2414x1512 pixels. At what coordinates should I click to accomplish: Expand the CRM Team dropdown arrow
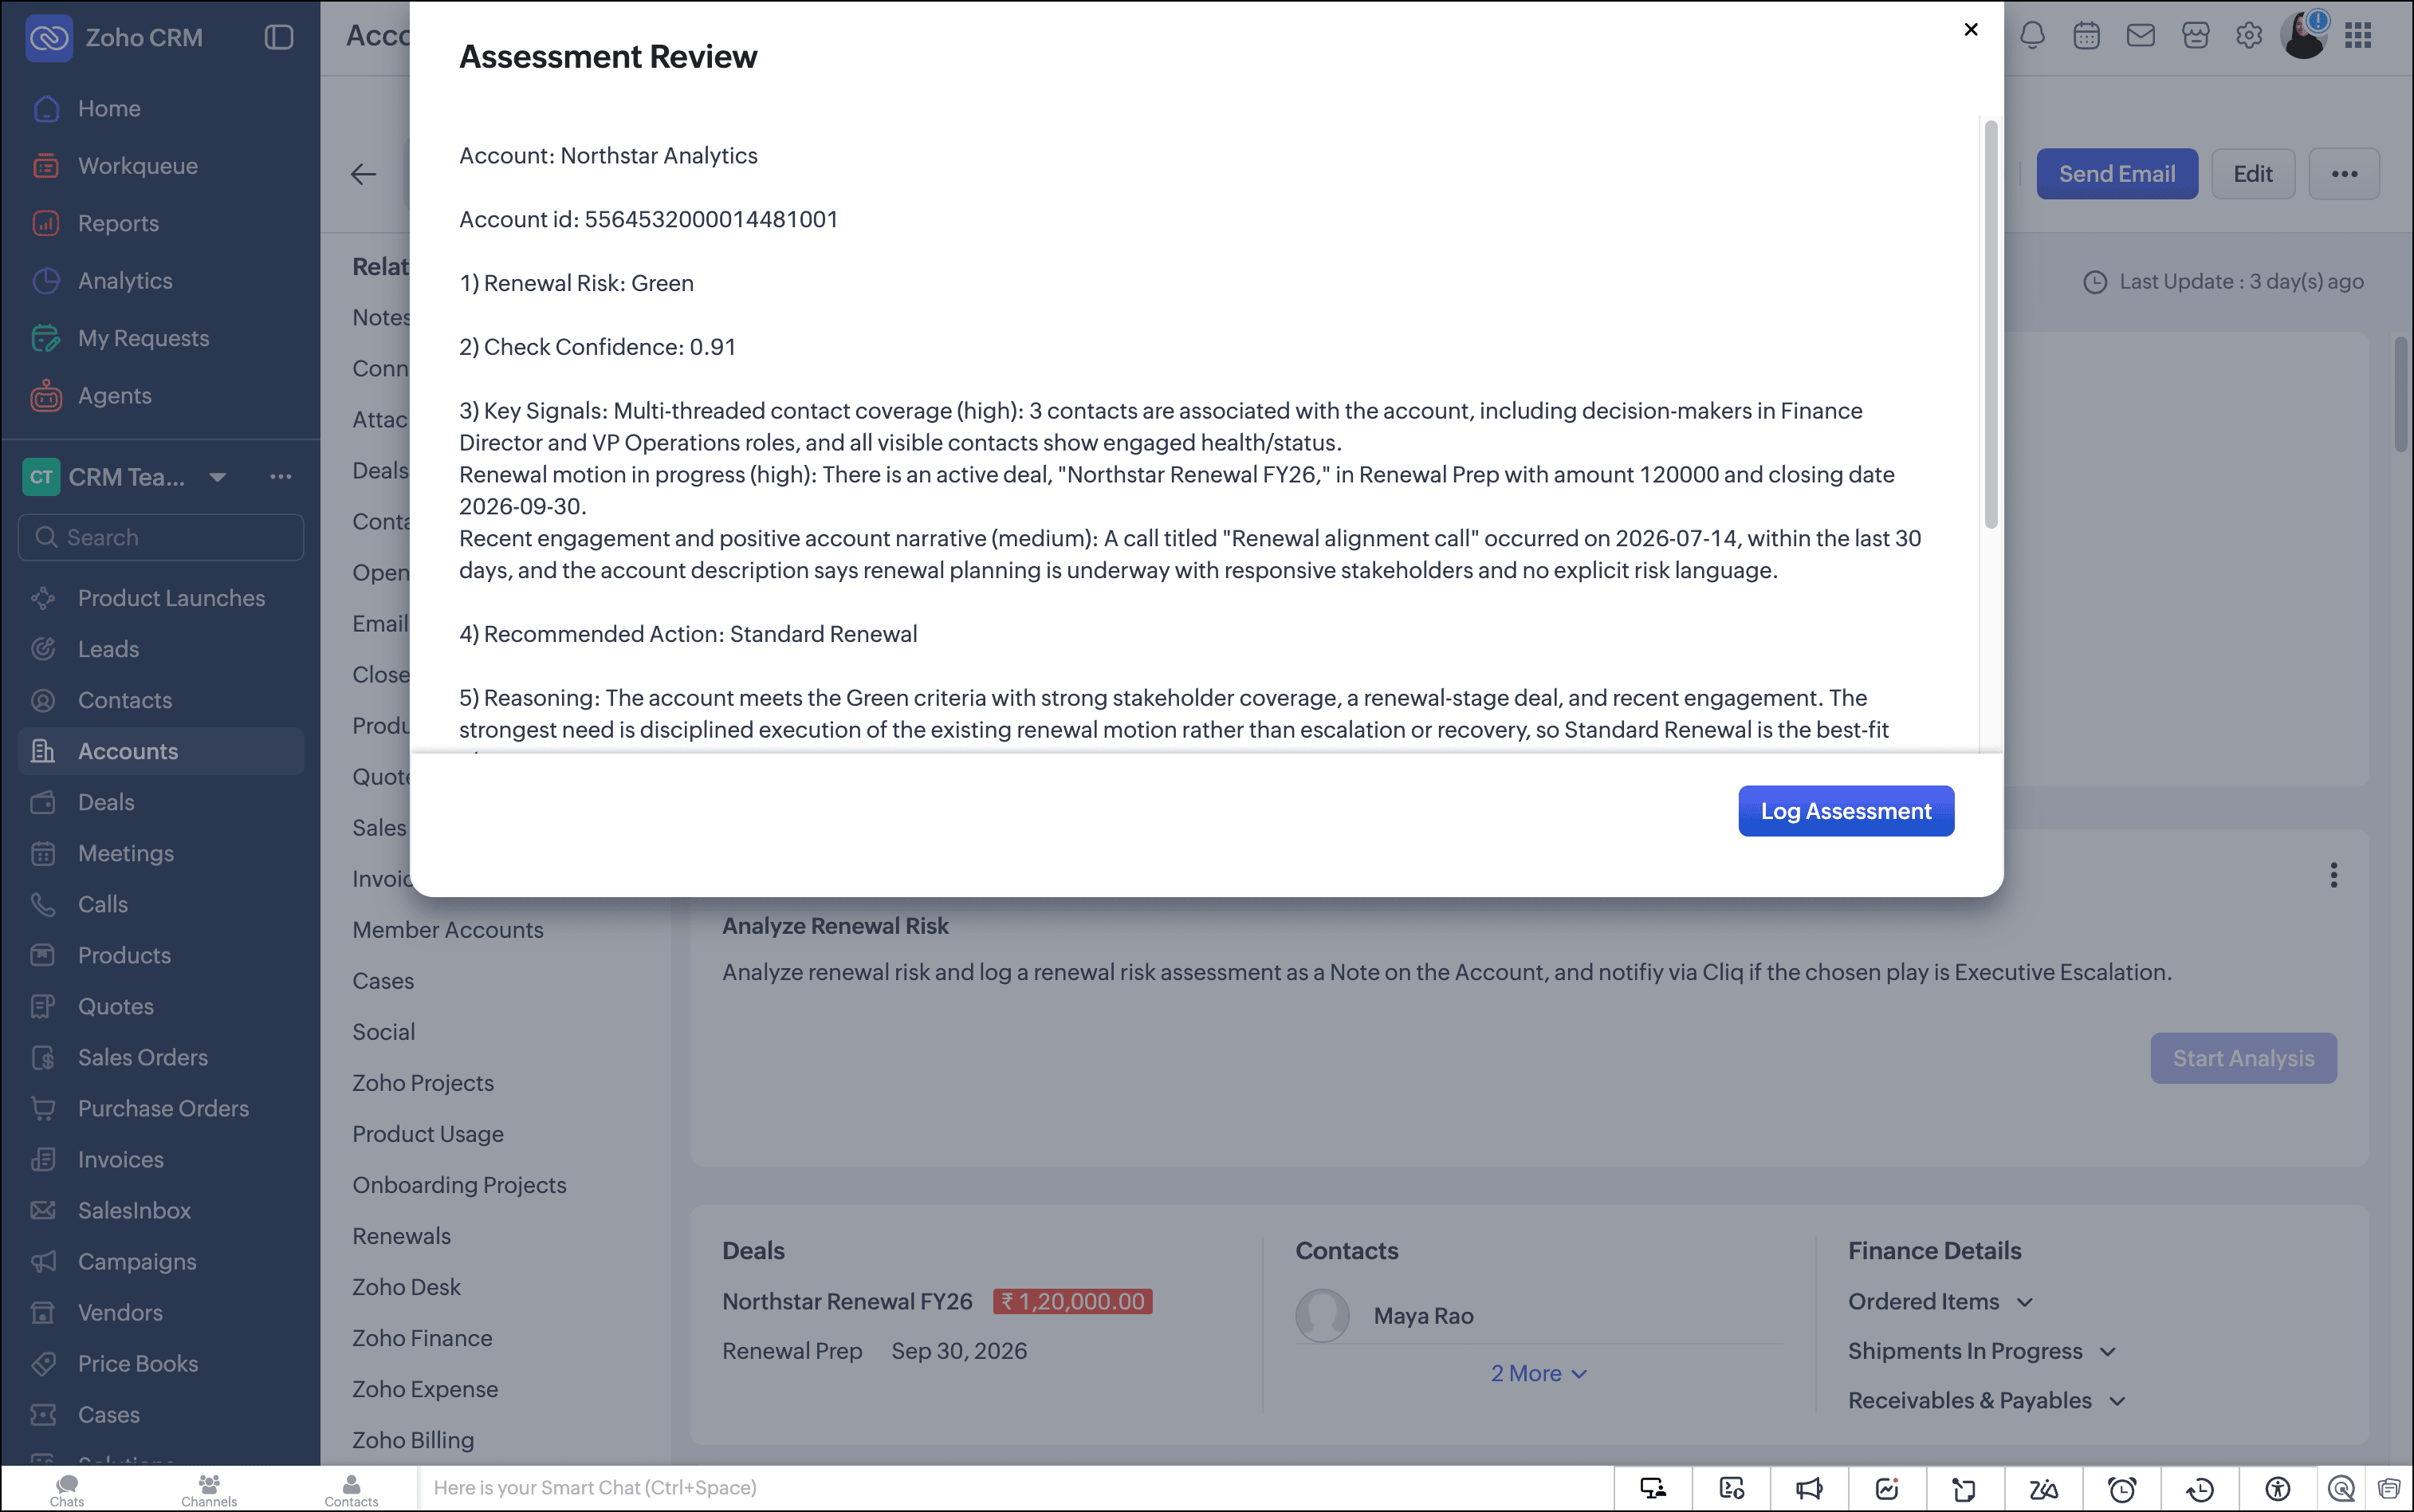pyautogui.click(x=218, y=477)
